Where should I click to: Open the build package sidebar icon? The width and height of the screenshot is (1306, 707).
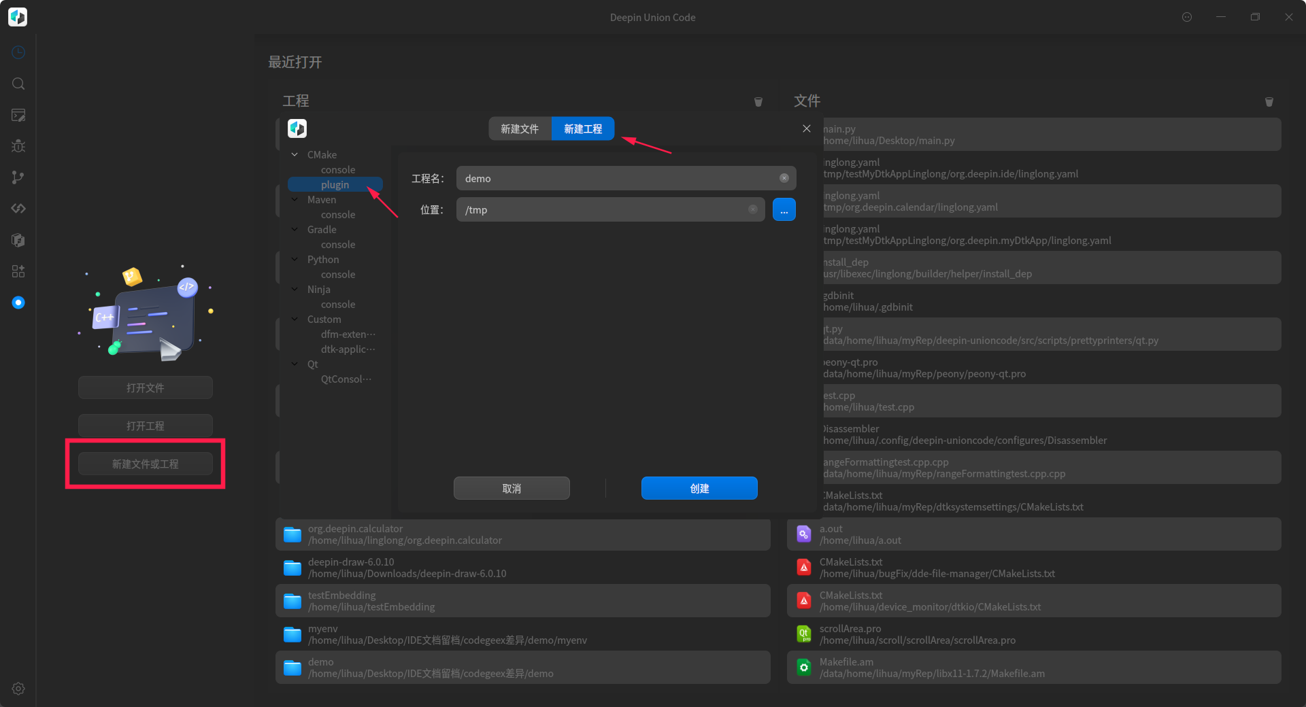pyautogui.click(x=18, y=240)
